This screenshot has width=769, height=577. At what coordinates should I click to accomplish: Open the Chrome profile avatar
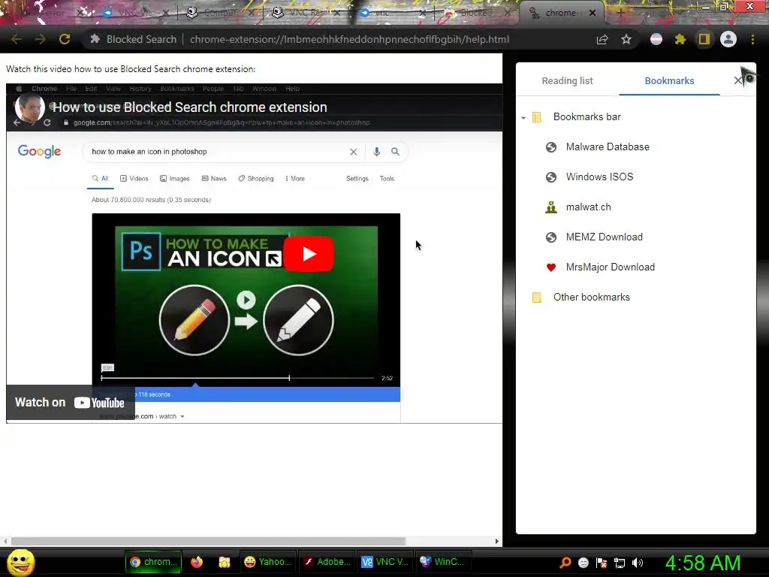pyautogui.click(x=728, y=39)
